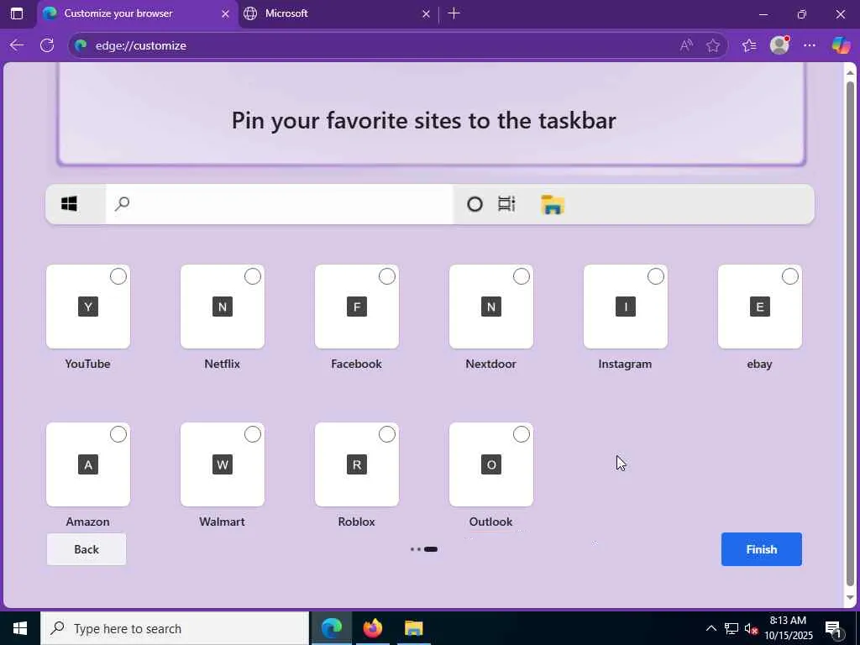Image resolution: width=860 pixels, height=645 pixels.
Task: Open a new tab with plus icon
Action: (454, 13)
